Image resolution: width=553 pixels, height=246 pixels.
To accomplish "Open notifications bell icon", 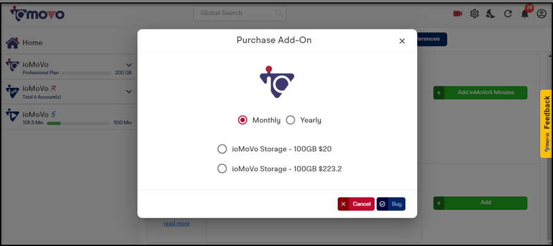I will pyautogui.click(x=525, y=14).
